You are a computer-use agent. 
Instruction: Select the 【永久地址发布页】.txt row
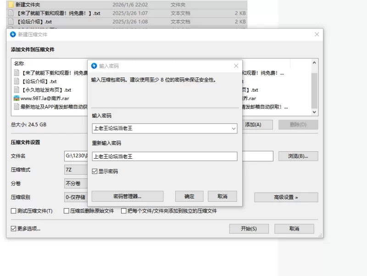point(50,90)
